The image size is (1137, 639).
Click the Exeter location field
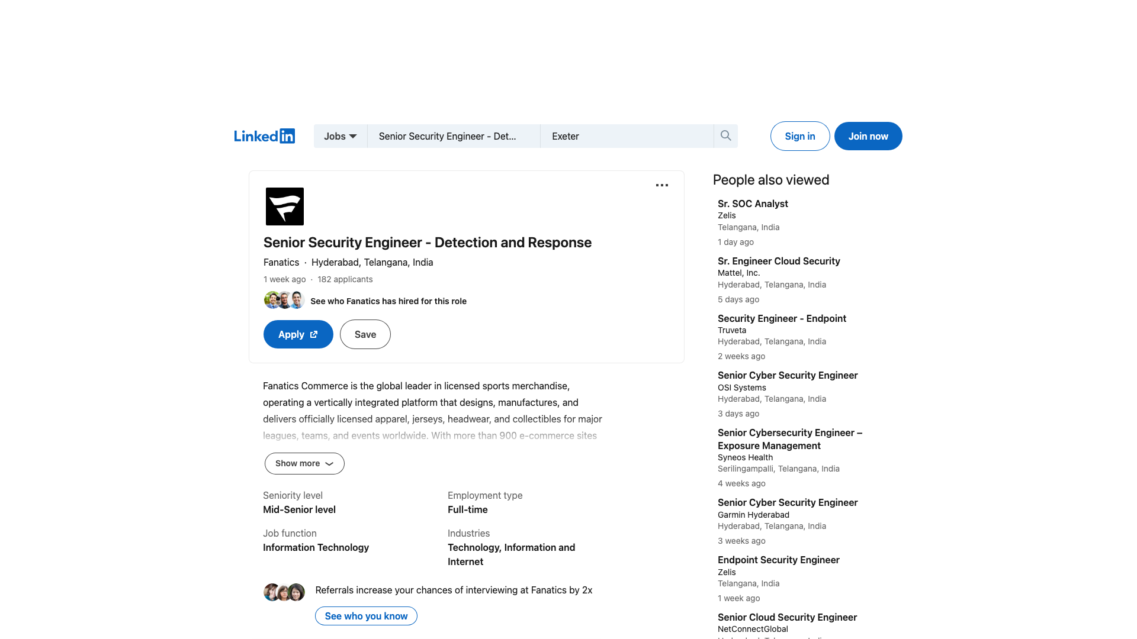(x=627, y=136)
